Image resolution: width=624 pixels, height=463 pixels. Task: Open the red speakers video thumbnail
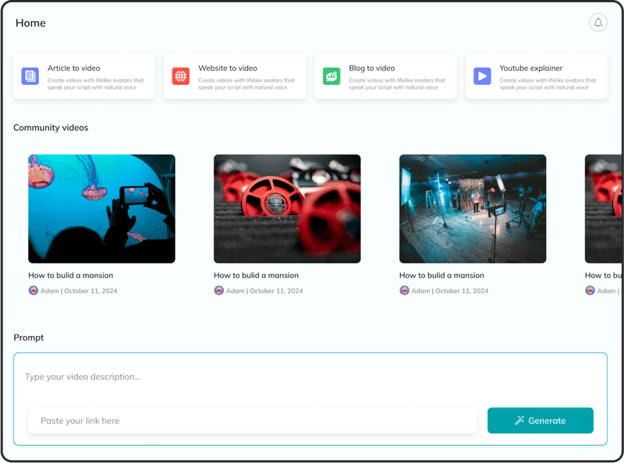tap(286, 208)
